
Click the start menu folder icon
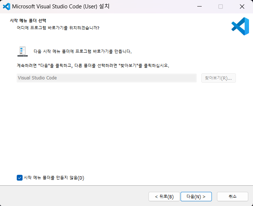tap(23, 51)
